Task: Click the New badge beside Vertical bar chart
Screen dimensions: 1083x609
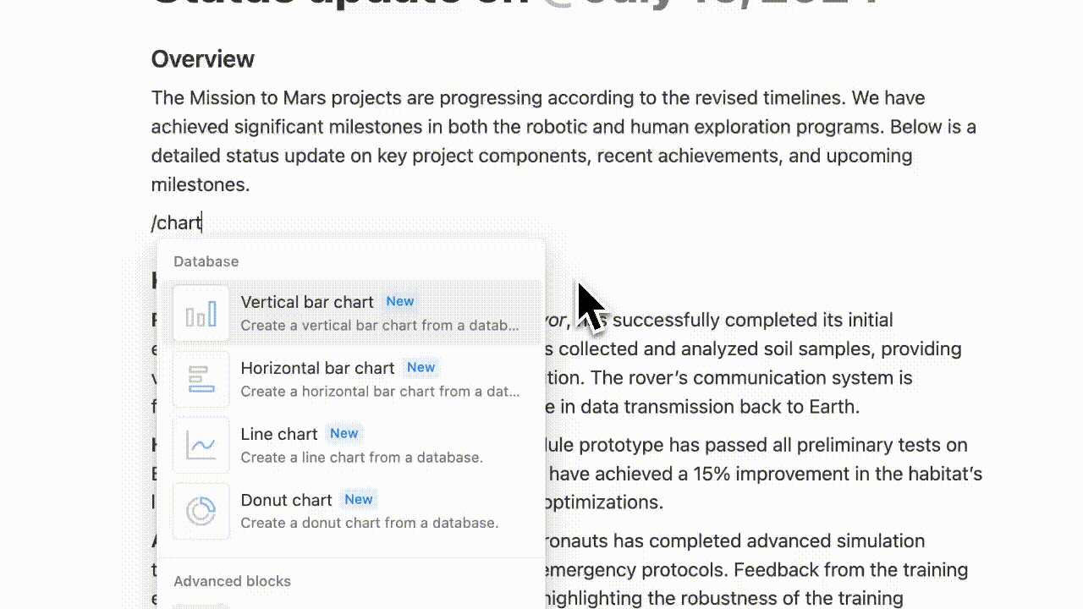Action: point(400,301)
